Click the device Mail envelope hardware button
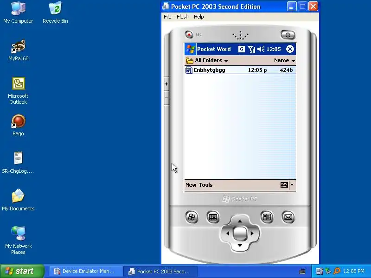Screen dimensions: 371x278 pos(288,217)
